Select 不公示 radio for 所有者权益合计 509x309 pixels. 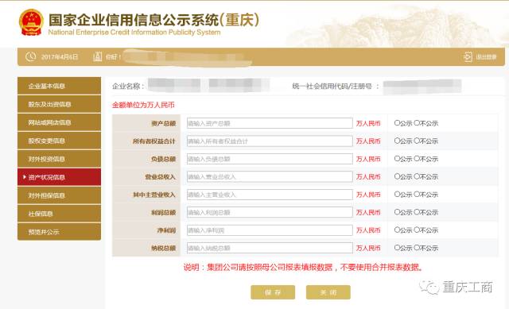pos(417,141)
